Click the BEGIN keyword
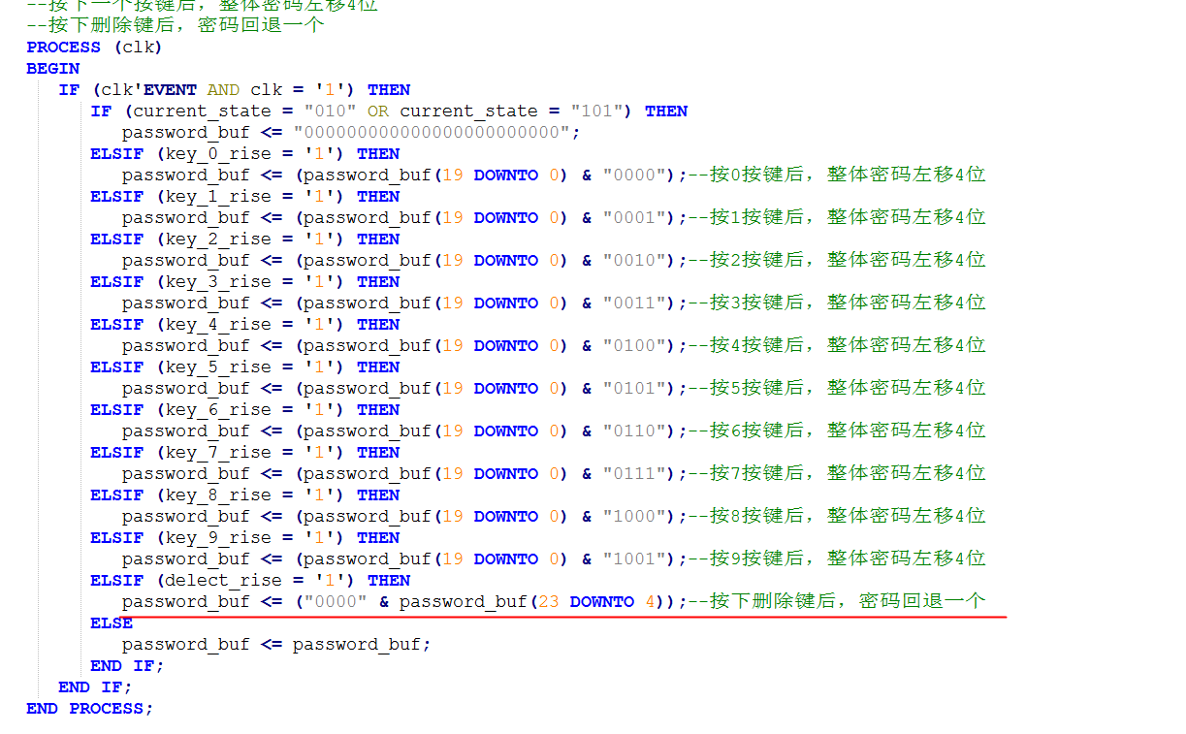Viewport: 1186px width, 734px height. click(53, 68)
